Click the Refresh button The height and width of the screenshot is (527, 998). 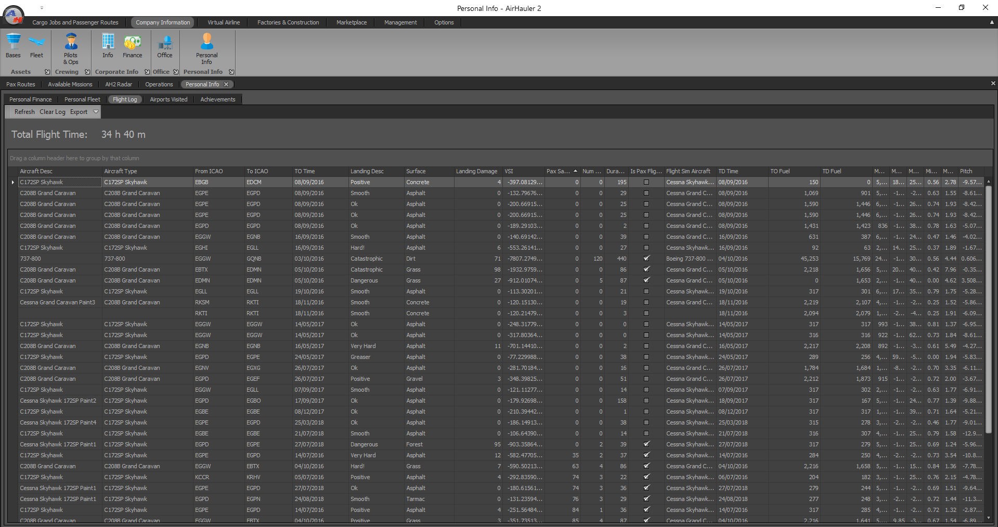point(24,111)
